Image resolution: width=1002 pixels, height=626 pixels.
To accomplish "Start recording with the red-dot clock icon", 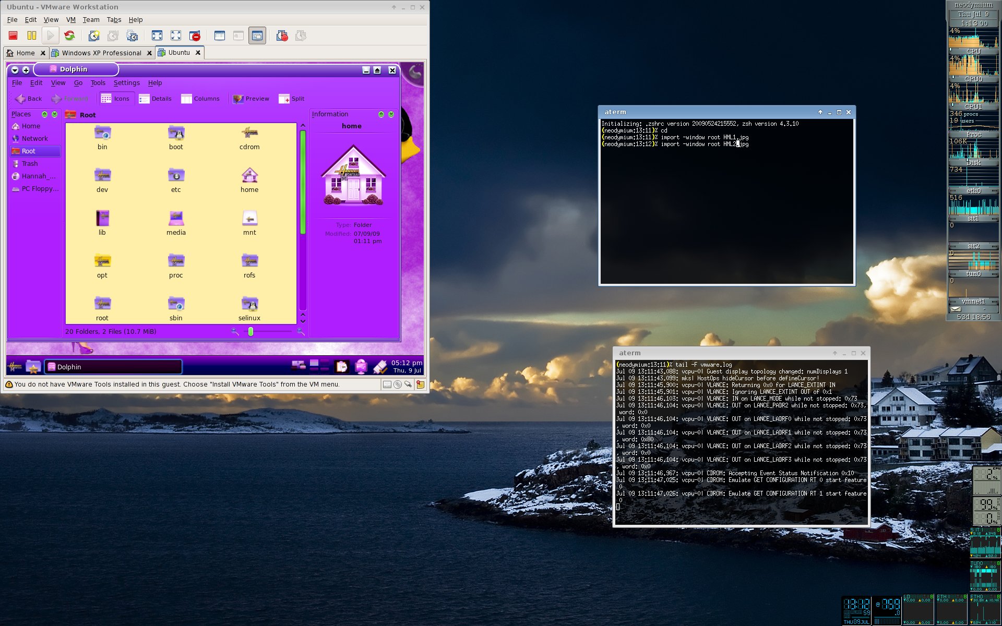I will click(282, 35).
